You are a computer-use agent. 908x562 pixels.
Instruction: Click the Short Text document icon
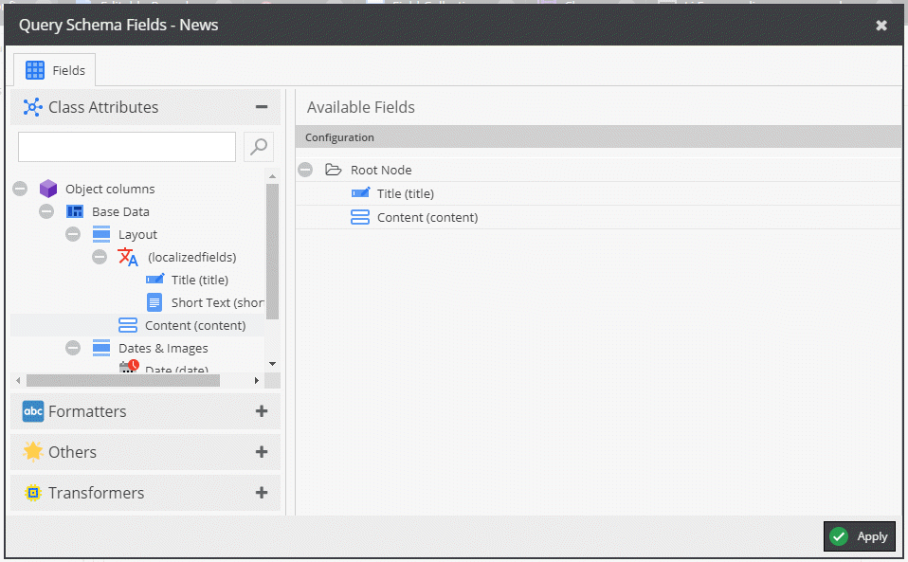[x=154, y=302]
